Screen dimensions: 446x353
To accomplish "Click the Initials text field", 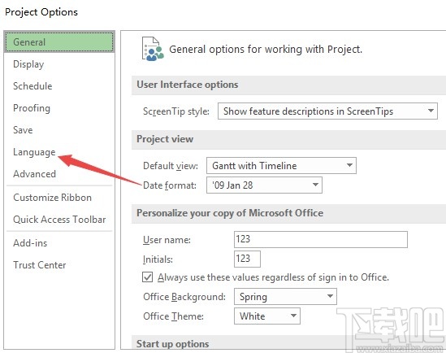I will tap(247, 259).
